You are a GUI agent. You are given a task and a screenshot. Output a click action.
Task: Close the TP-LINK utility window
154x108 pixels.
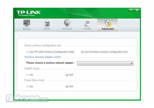click(x=137, y=10)
